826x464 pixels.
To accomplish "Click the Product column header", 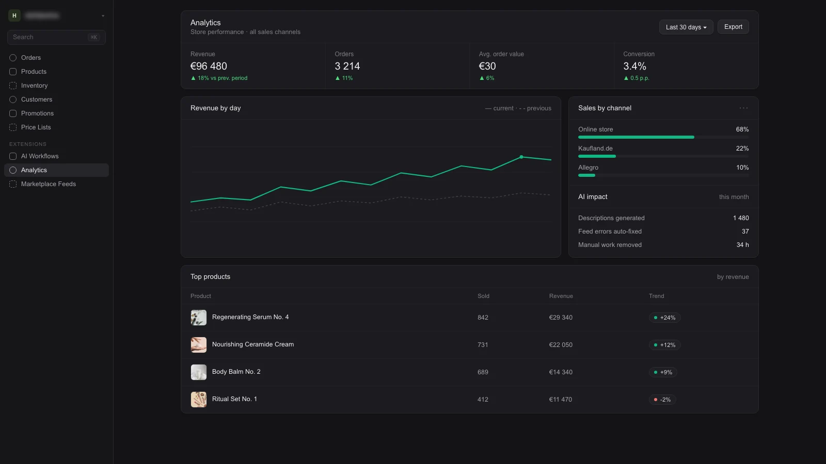I will [x=201, y=296].
